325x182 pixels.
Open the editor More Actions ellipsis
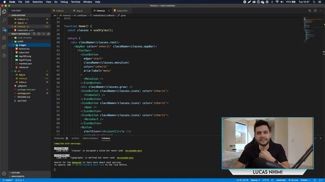tap(320, 11)
